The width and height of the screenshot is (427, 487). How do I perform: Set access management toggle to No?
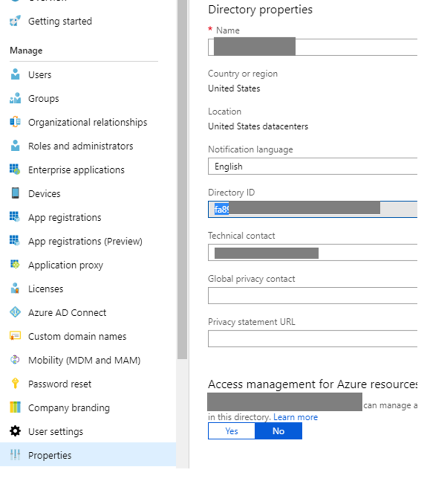coord(279,431)
